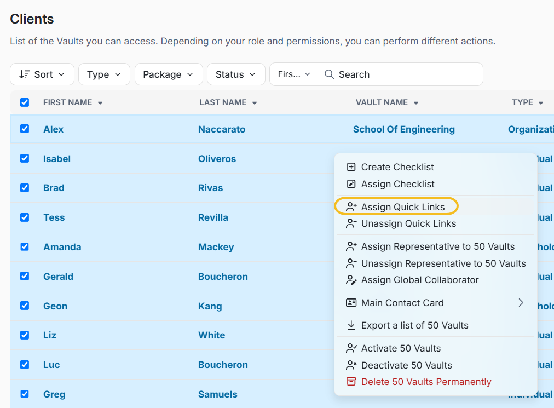Select Export a list of 50 Vaults
This screenshot has height=408, width=554.
pyautogui.click(x=435, y=325)
